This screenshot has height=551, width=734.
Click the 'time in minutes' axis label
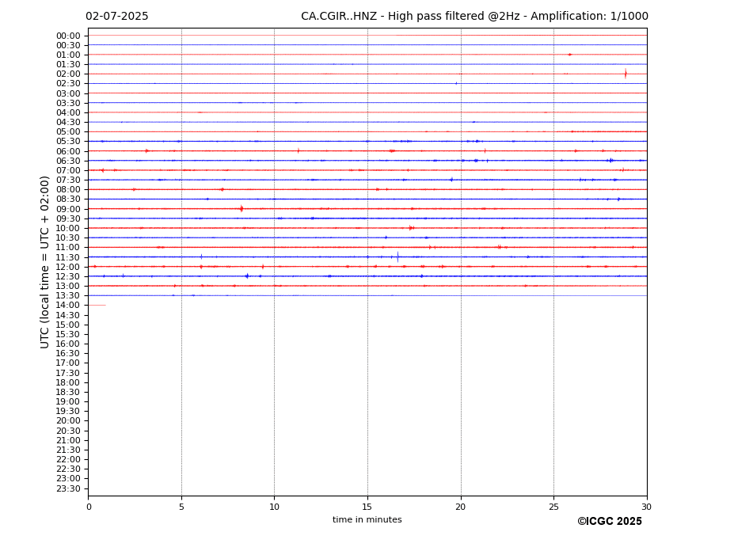367,519
